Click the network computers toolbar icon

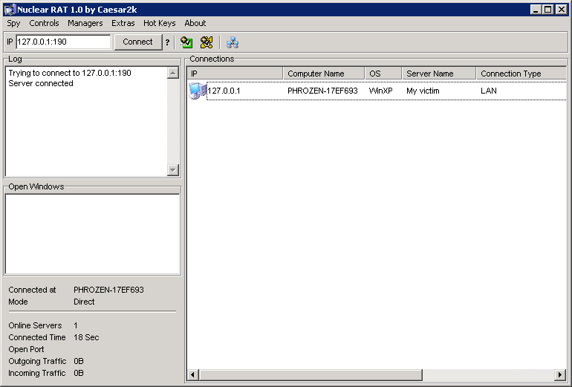[x=233, y=42]
